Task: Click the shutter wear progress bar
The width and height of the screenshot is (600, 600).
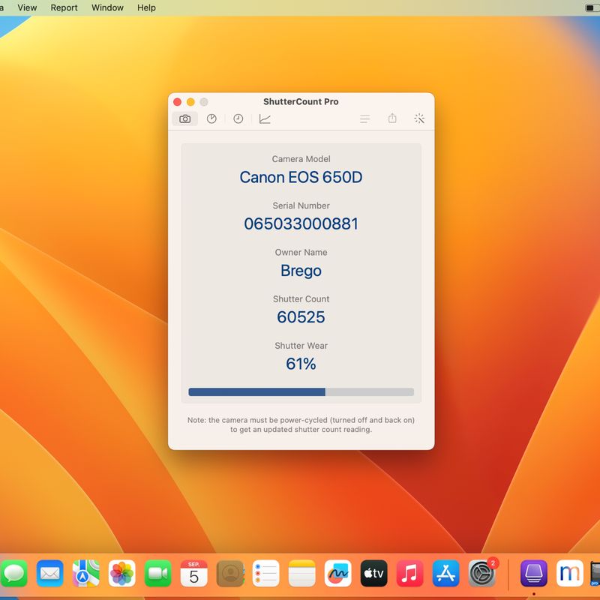Action: pos(301,391)
